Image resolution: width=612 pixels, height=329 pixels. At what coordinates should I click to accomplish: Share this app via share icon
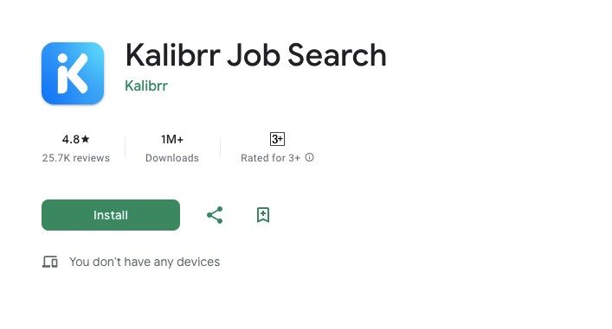215,215
